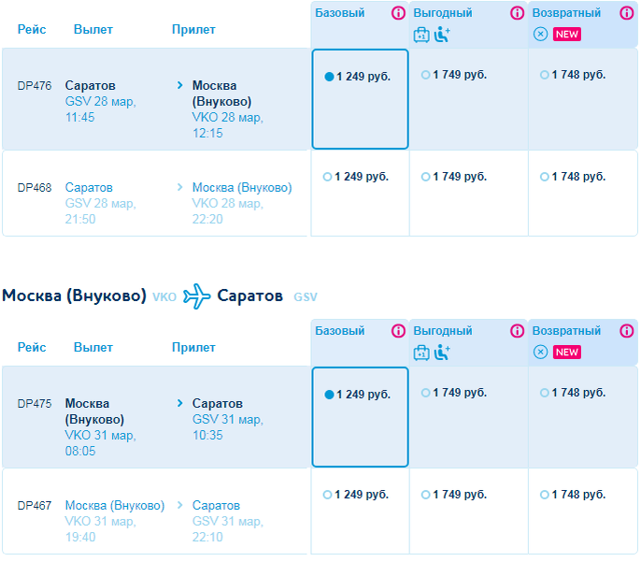Click baggage icon in bottom Выгодный header
Screen dimensions: 641x562
point(421,353)
